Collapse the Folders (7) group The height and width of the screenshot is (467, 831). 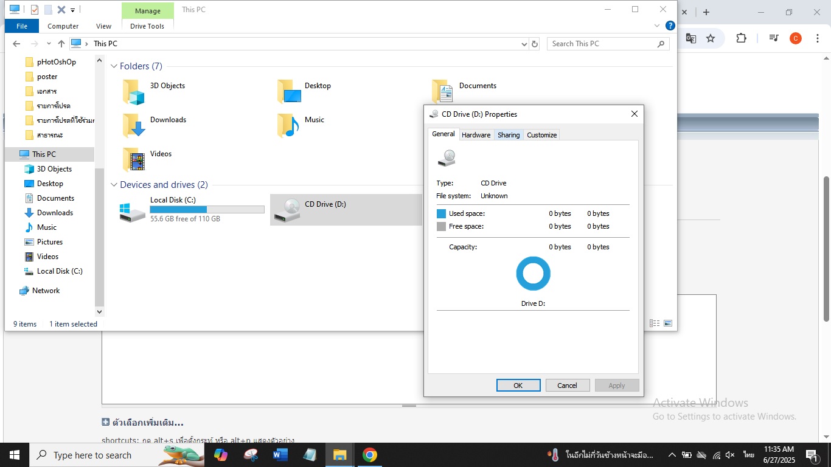114,66
